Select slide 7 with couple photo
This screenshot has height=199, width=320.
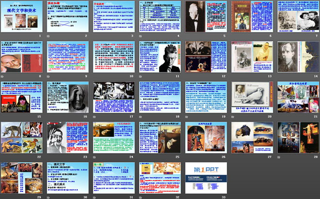pyautogui.click(x=298, y=17)
